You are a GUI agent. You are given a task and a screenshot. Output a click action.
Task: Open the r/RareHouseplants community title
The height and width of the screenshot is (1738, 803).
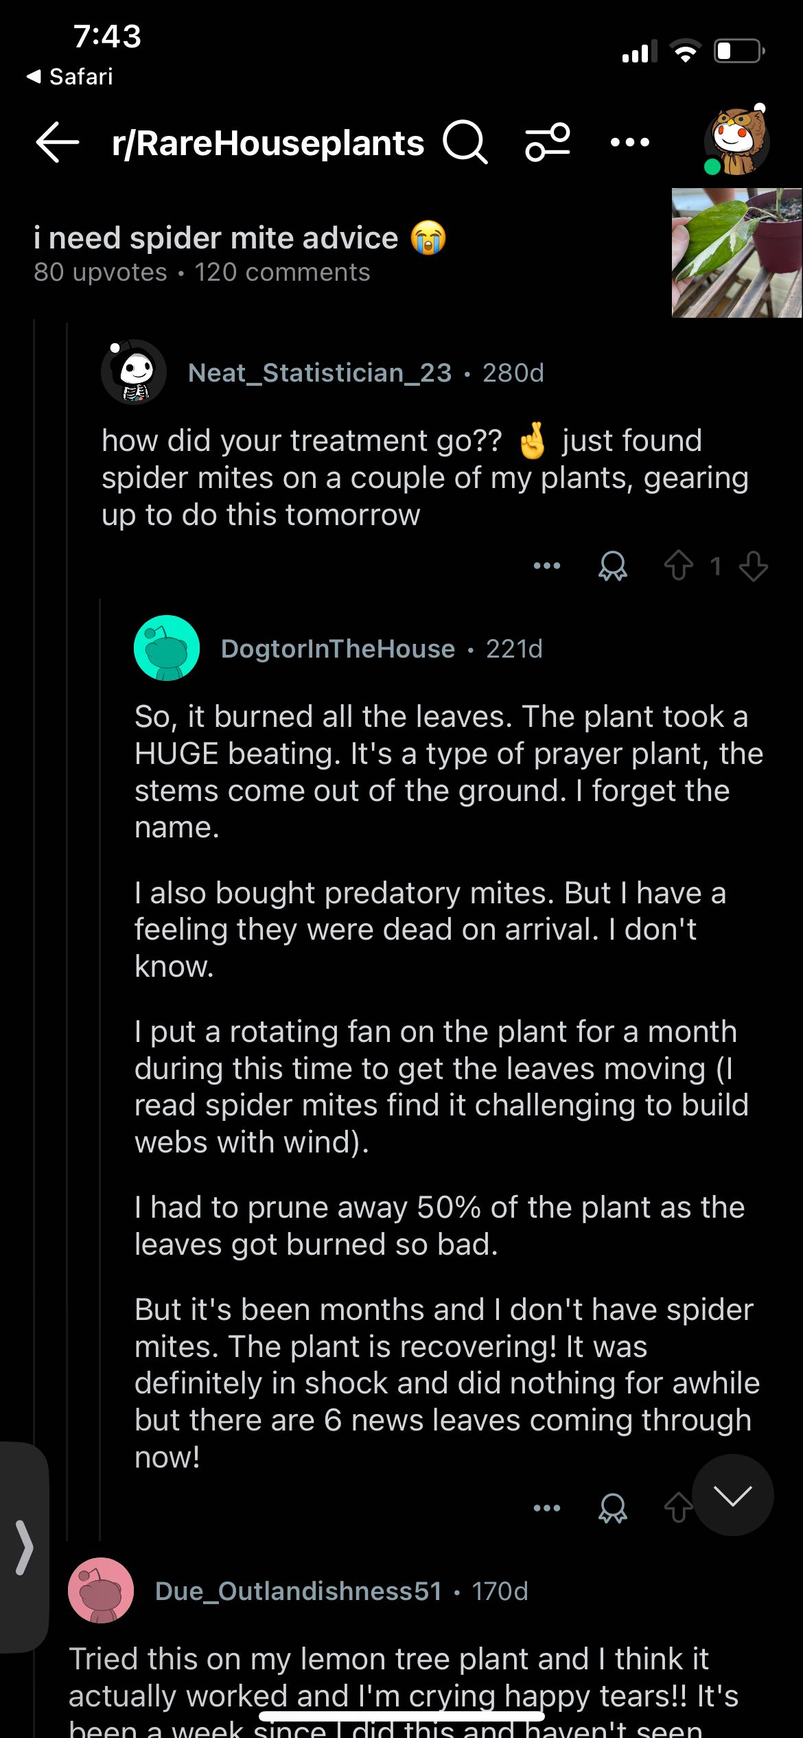click(268, 143)
